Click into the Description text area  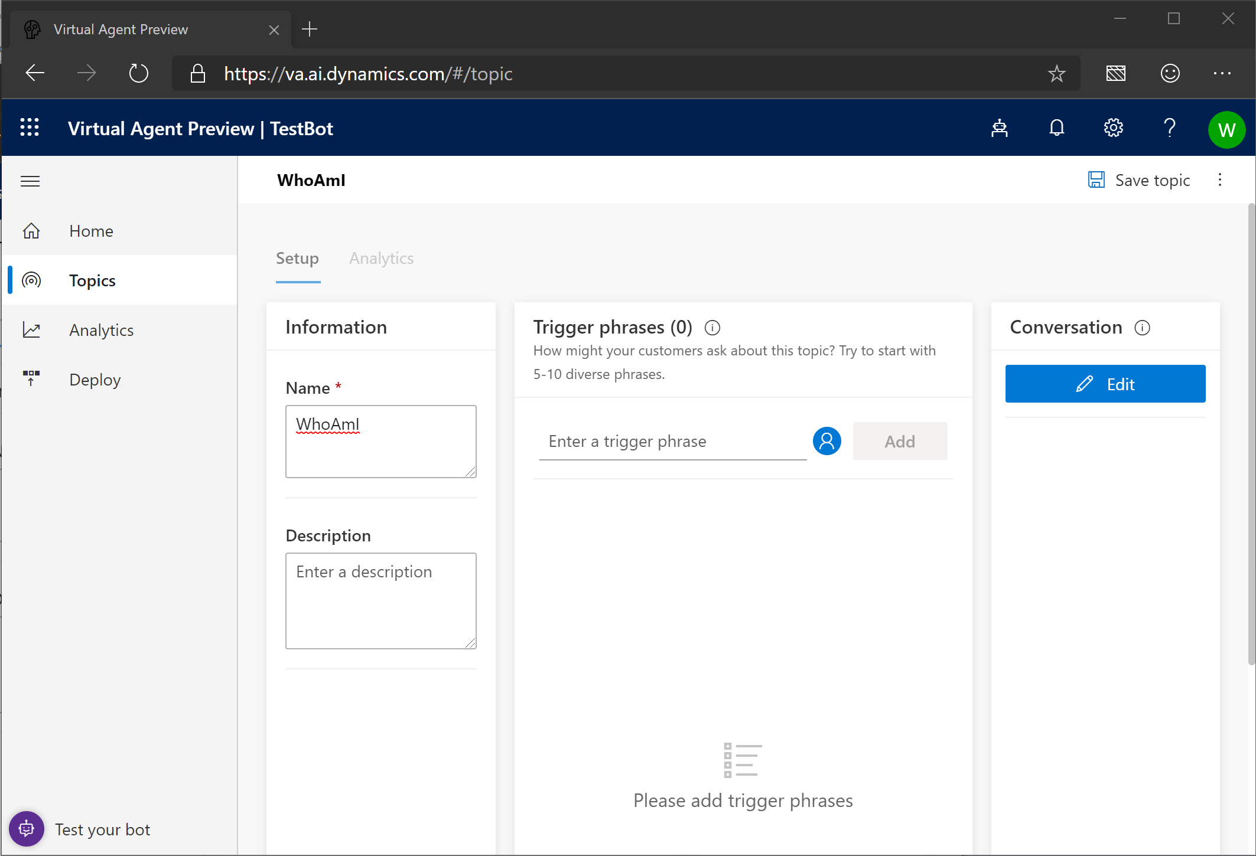[380, 600]
